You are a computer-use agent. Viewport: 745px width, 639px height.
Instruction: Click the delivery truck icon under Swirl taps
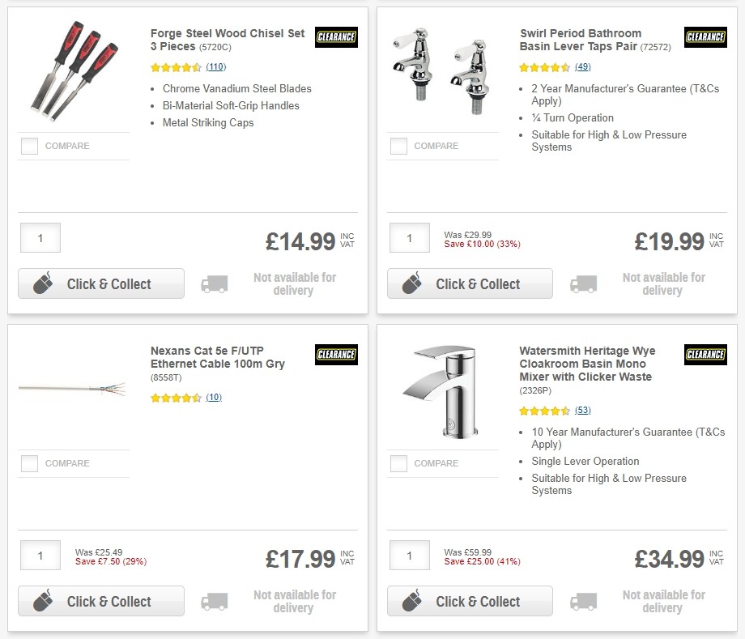pyautogui.click(x=584, y=283)
